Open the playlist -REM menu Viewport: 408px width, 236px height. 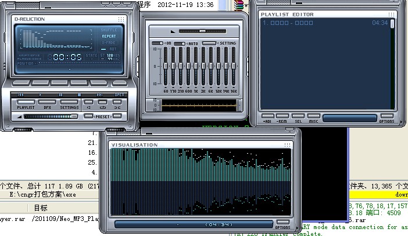[283, 121]
